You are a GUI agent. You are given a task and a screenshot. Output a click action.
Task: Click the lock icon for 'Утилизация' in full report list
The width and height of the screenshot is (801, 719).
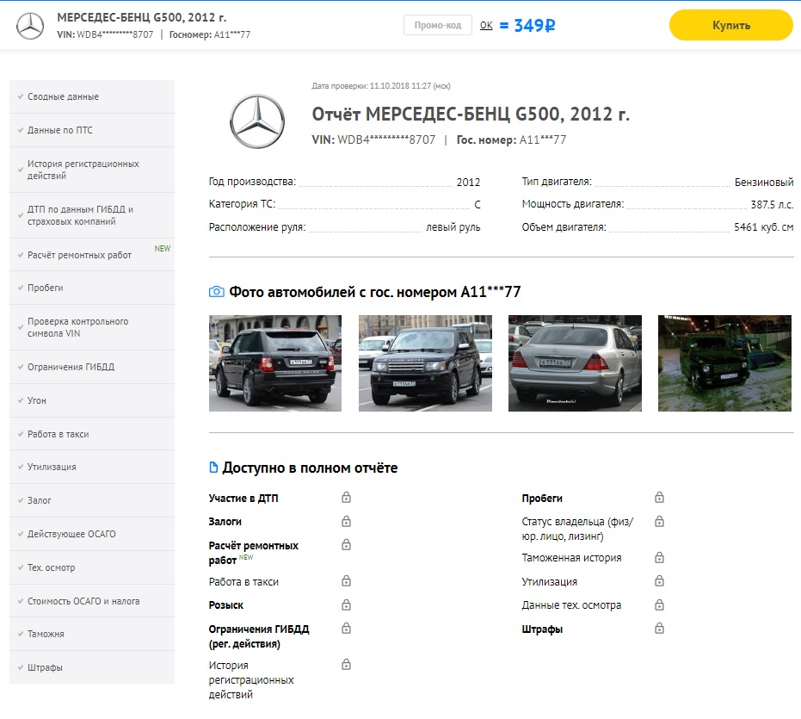click(x=660, y=581)
